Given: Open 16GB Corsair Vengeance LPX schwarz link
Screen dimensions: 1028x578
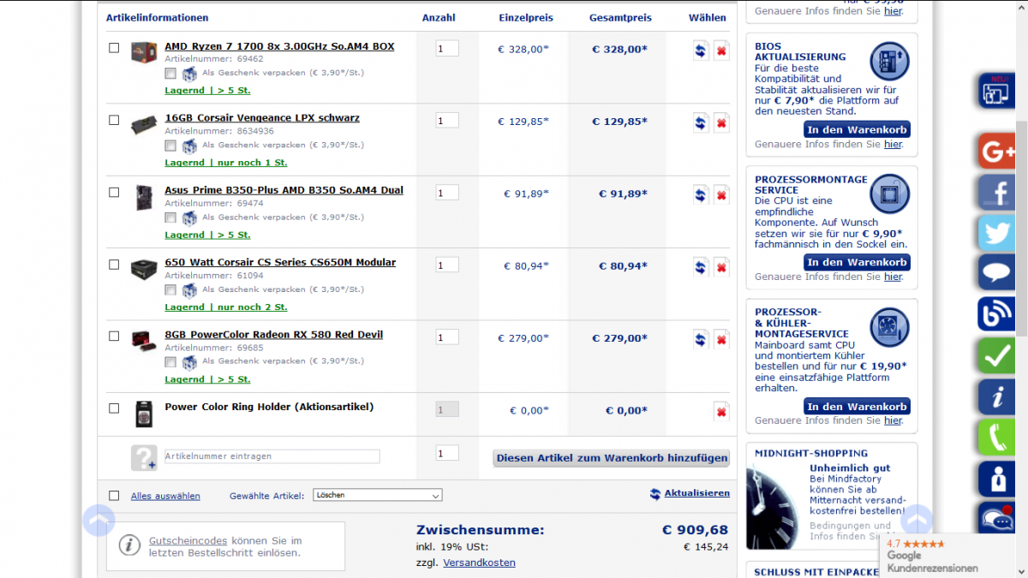Looking at the screenshot, I should [262, 118].
